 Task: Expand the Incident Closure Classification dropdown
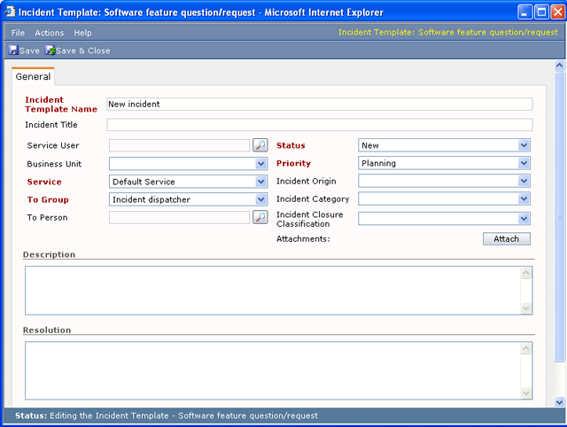coord(524,219)
